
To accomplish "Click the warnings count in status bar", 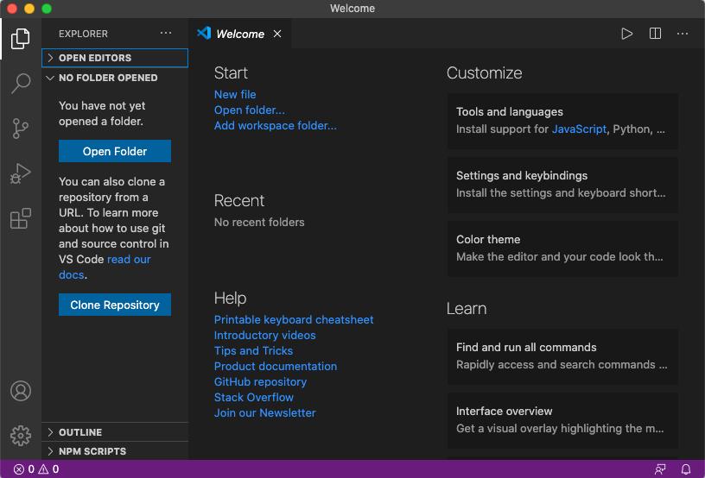I will click(x=48, y=469).
